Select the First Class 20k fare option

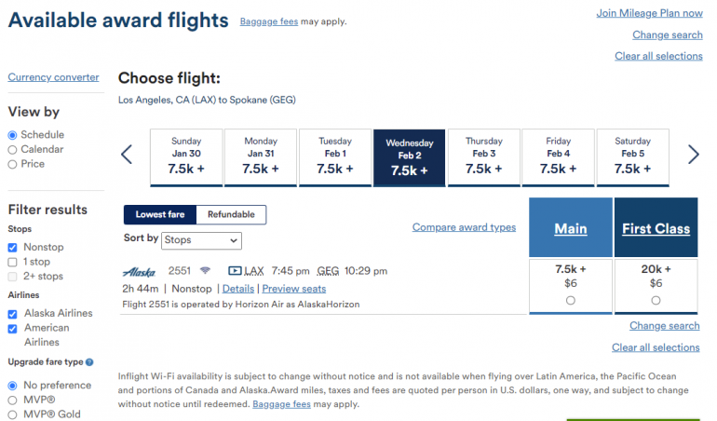(x=656, y=300)
